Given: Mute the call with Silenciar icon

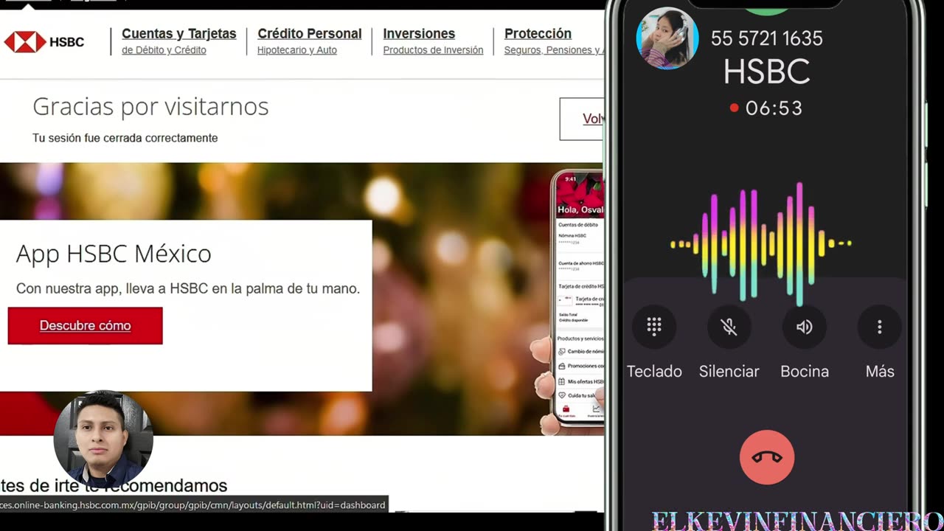Looking at the screenshot, I should point(729,327).
